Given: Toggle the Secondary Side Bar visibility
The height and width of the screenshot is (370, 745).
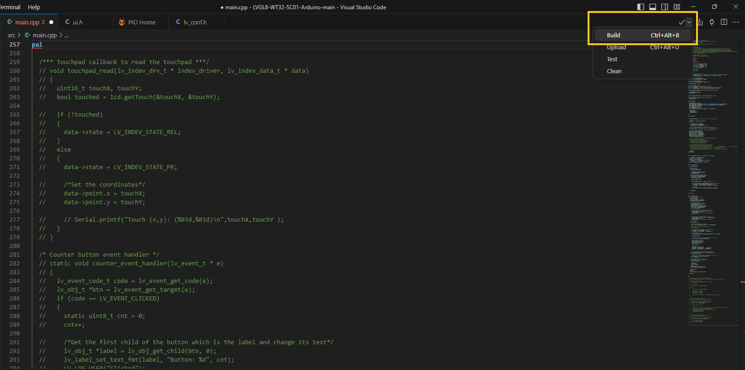Looking at the screenshot, I should (x=665, y=7).
